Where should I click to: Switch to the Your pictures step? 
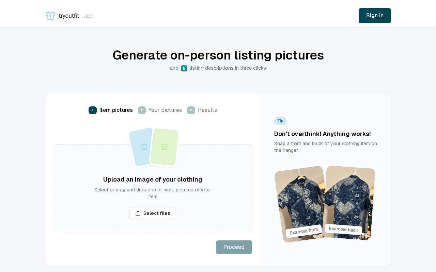point(165,110)
